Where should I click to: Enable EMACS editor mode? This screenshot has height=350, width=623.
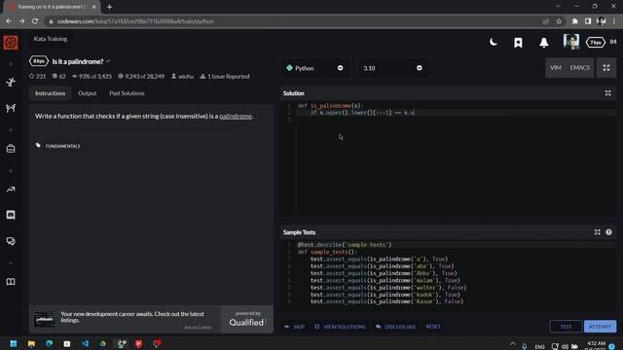(x=580, y=68)
